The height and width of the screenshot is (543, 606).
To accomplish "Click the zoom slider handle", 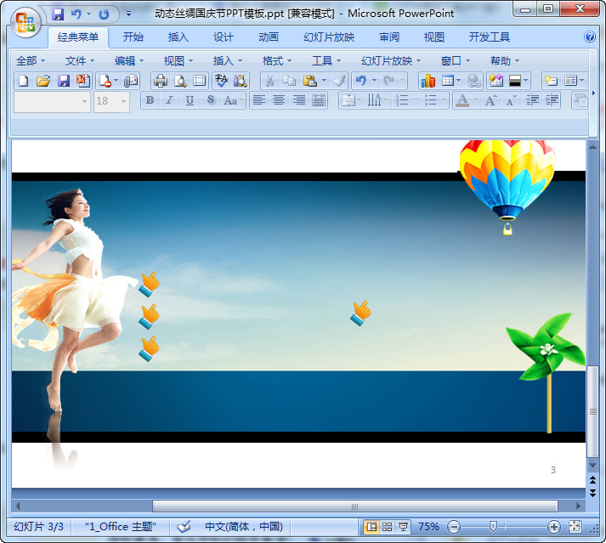I will click(491, 527).
